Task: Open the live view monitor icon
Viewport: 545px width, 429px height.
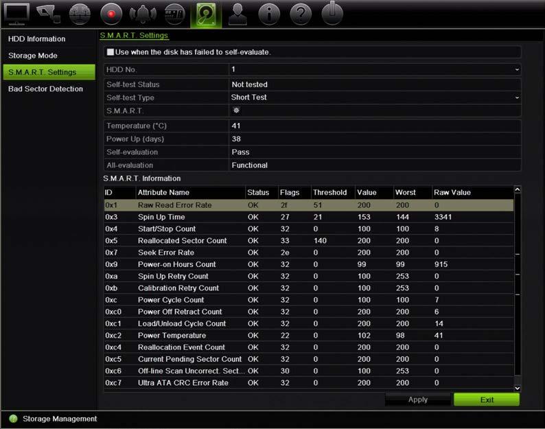Action: pos(16,14)
